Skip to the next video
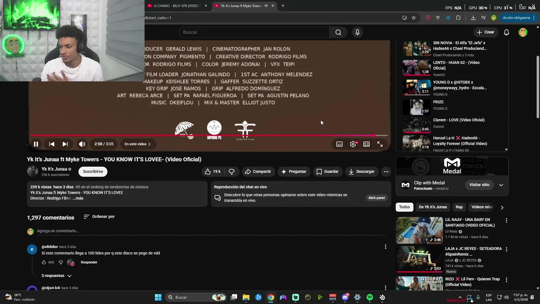The image size is (540, 304). coord(65,144)
